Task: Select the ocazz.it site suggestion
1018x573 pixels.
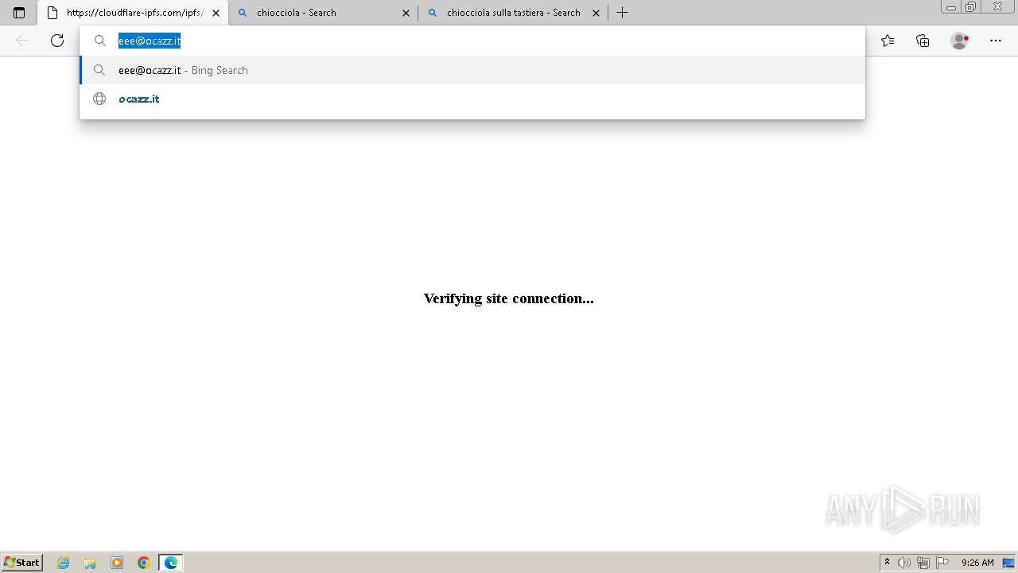Action: click(472, 99)
